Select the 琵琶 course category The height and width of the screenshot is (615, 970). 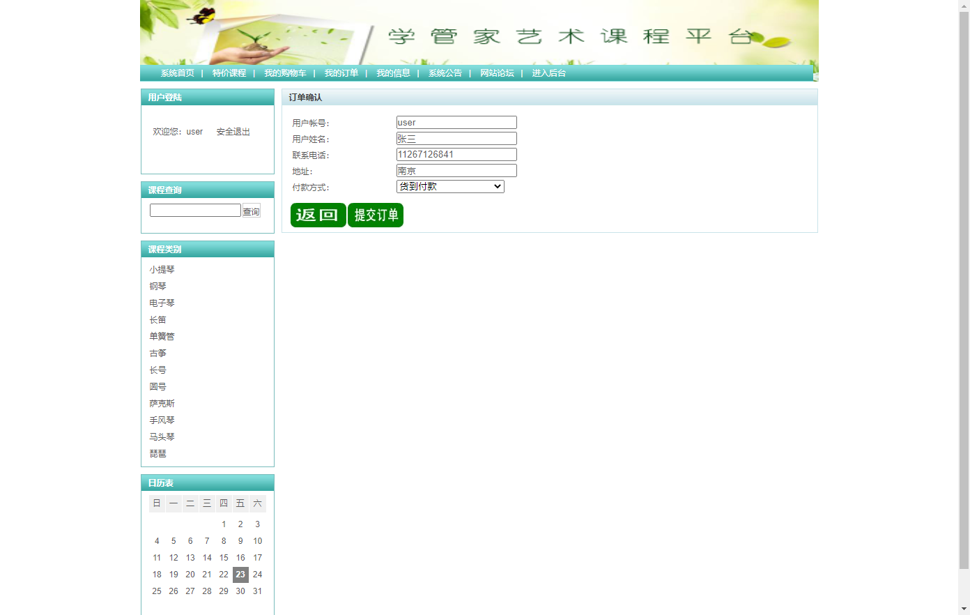pyautogui.click(x=157, y=454)
